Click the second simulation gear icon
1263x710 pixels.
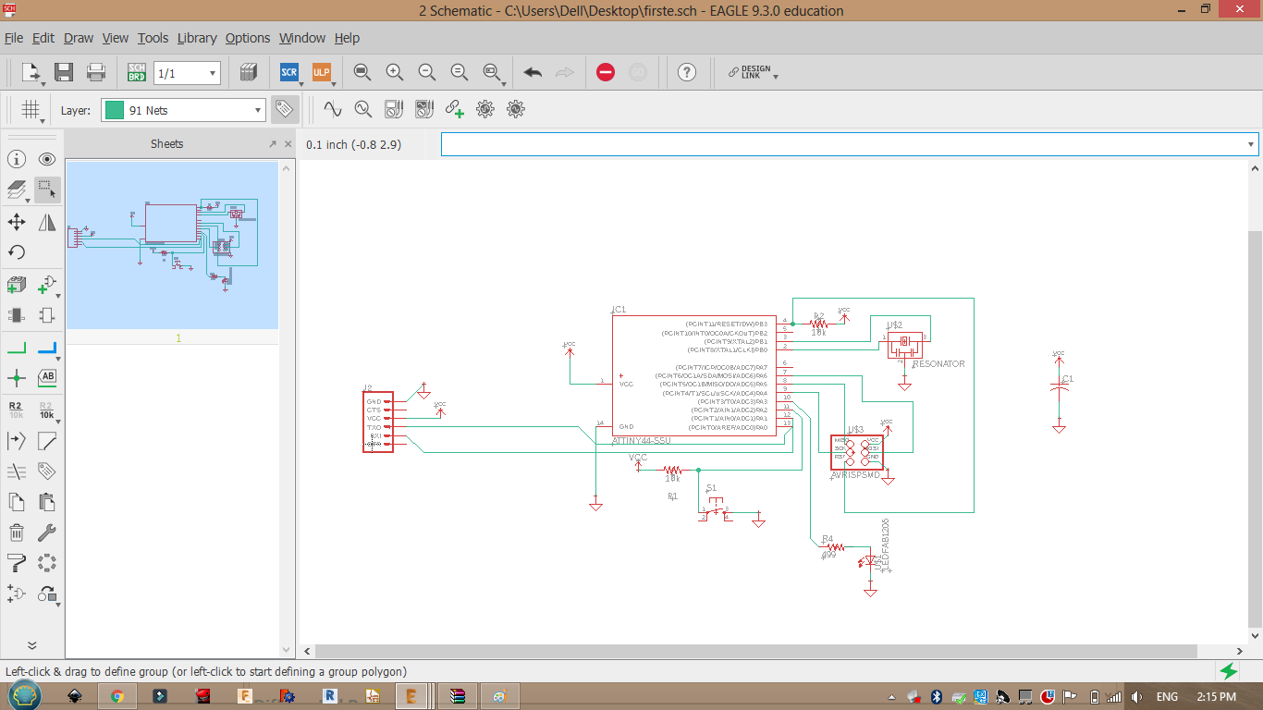point(516,109)
